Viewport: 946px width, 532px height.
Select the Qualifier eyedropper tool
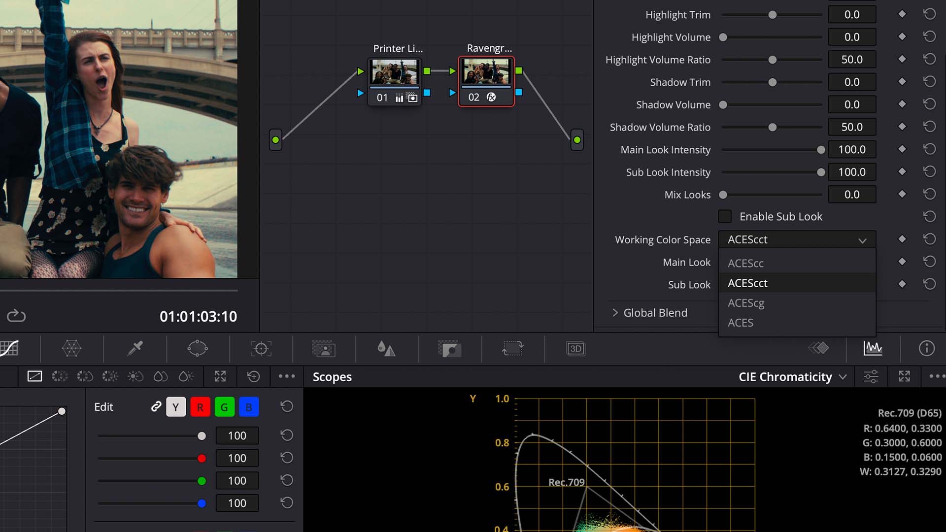(135, 349)
